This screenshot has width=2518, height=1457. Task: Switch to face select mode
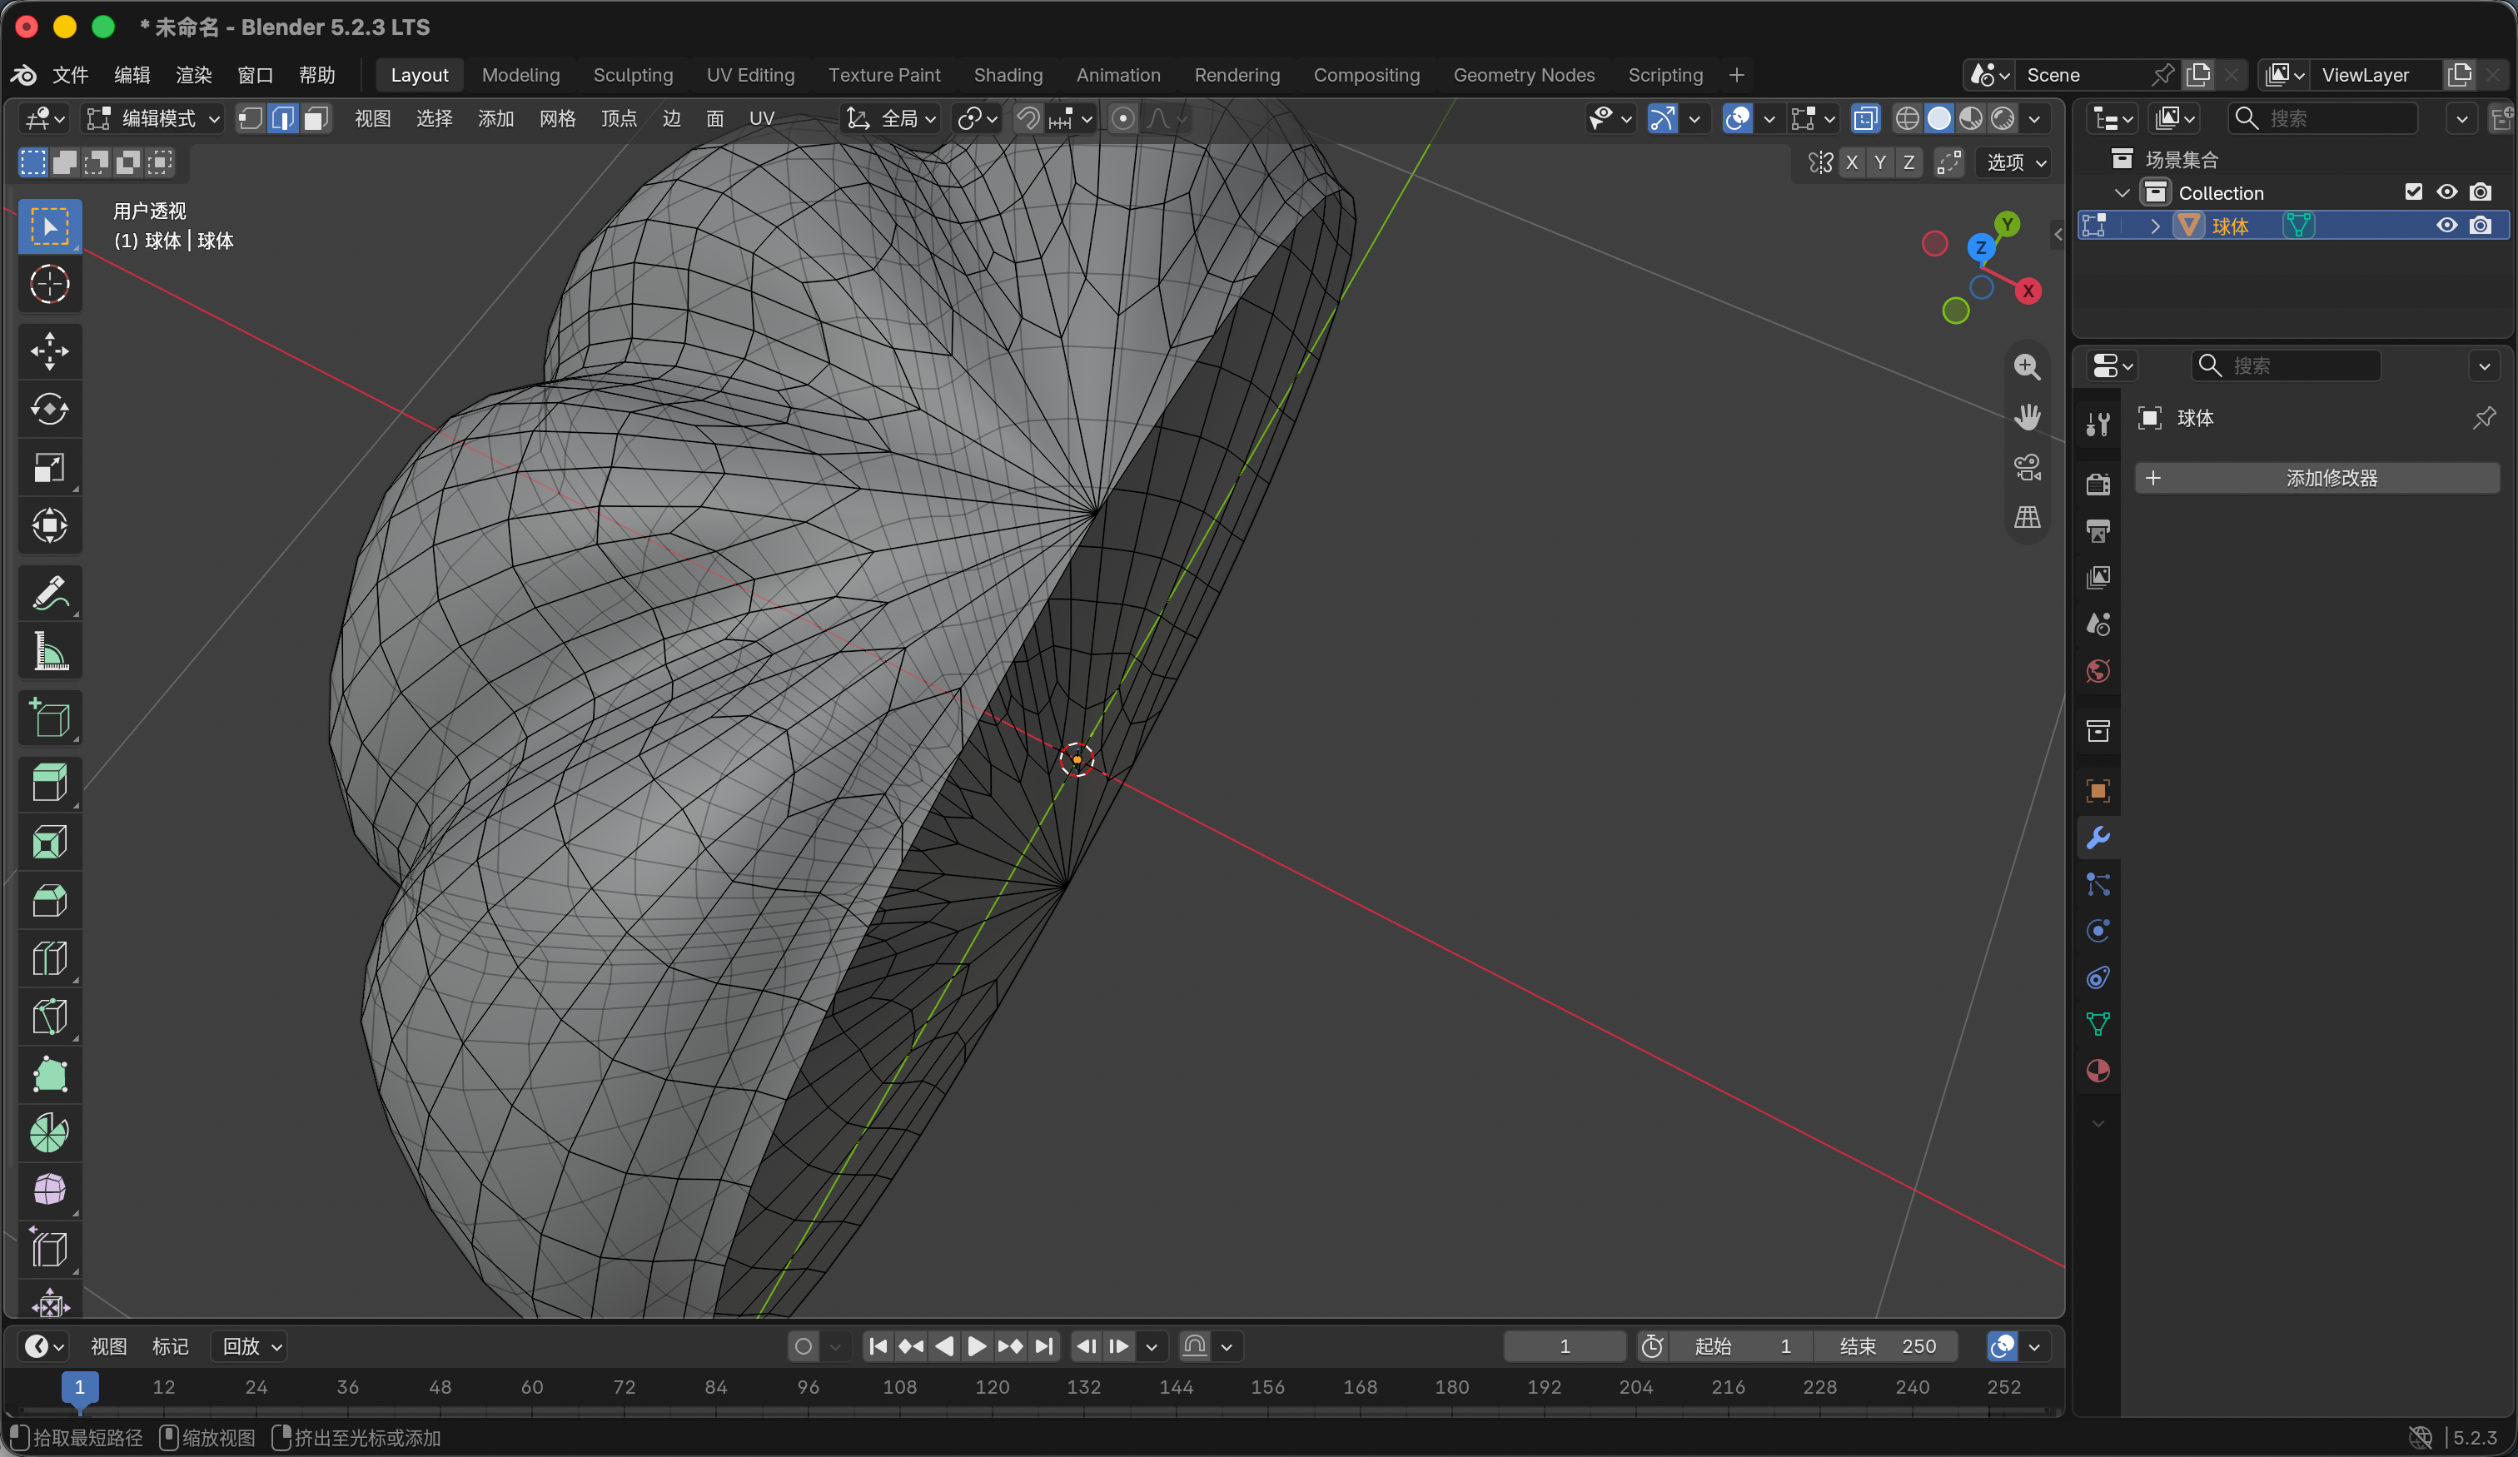pos(316,119)
